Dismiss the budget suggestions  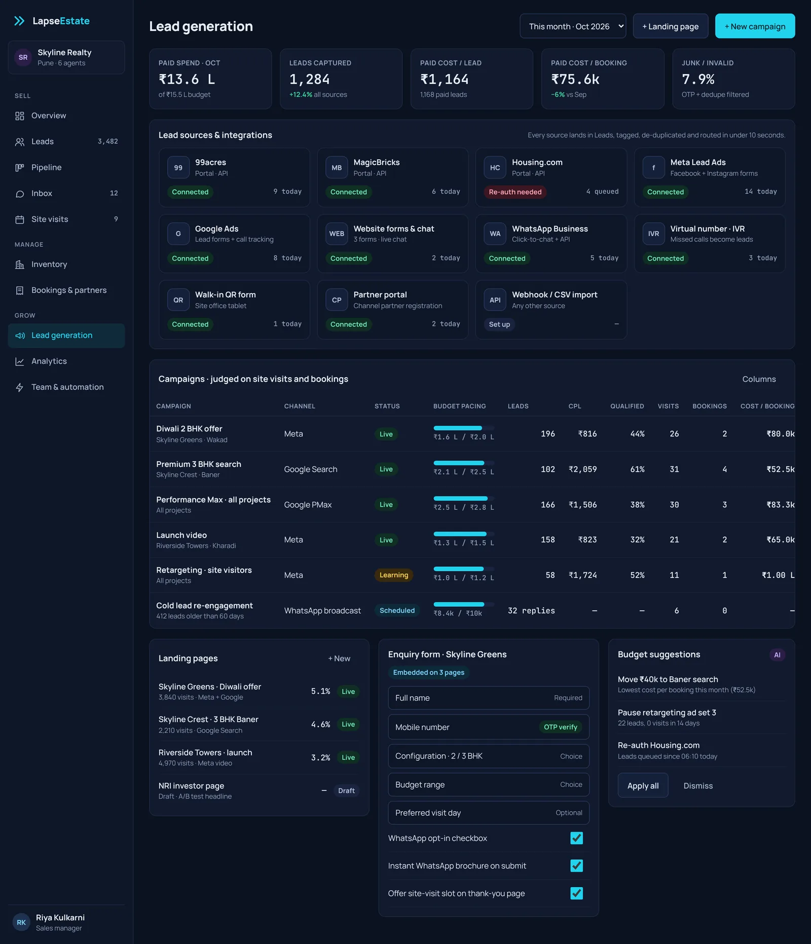pos(698,786)
